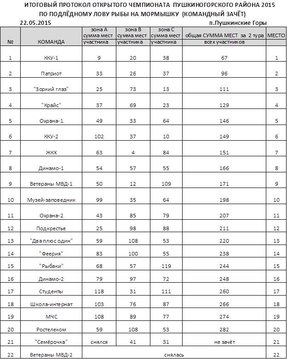Click the team cell "Патриот"
Image resolution: width=287 pixels, height=359 pixels.
pos(51,69)
